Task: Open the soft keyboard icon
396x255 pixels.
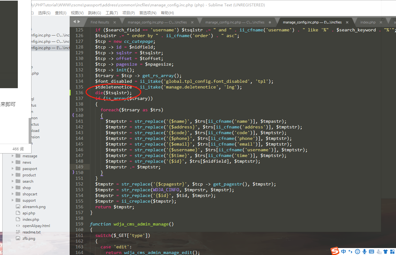Action: pyautogui.click(x=372, y=252)
